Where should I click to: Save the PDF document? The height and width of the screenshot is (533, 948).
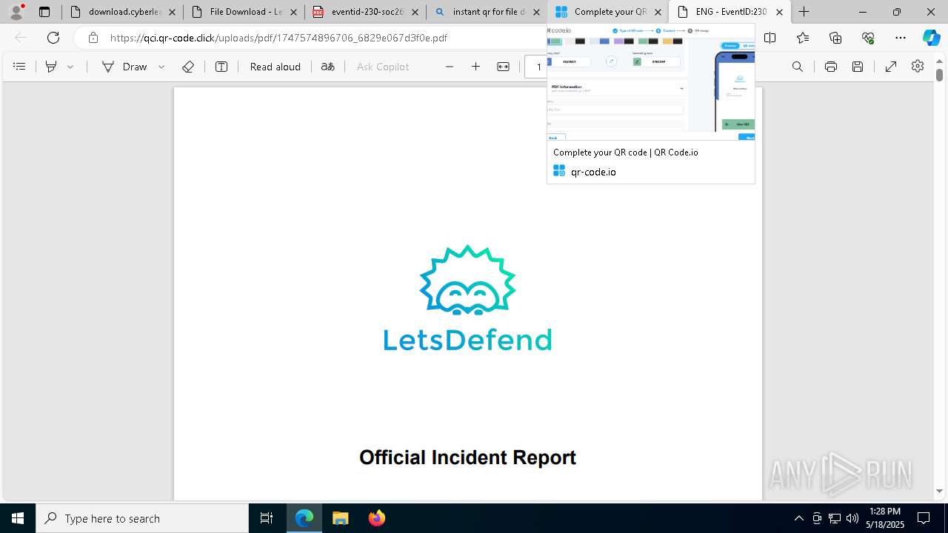858,67
